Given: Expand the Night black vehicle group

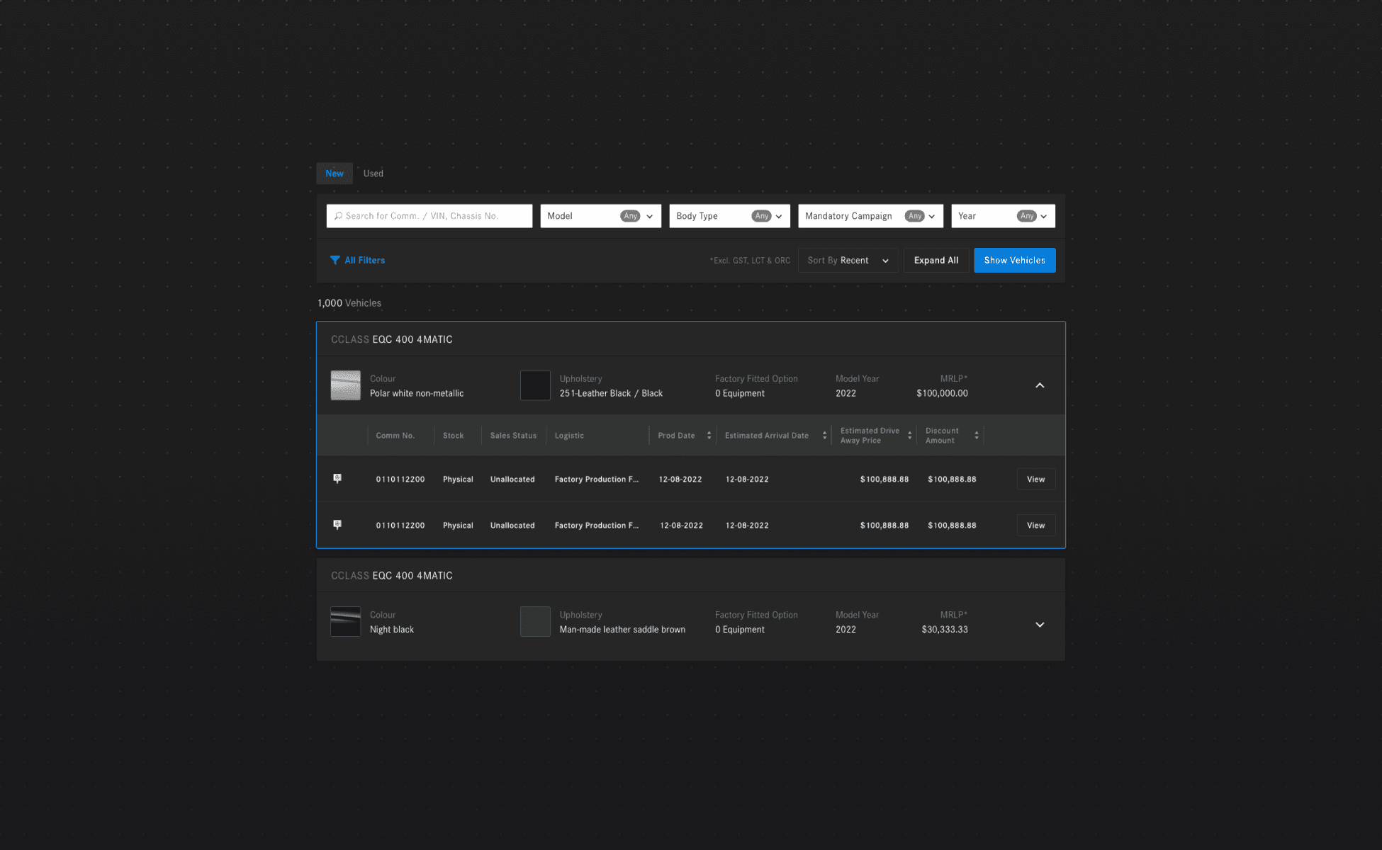Looking at the screenshot, I should tap(1040, 625).
